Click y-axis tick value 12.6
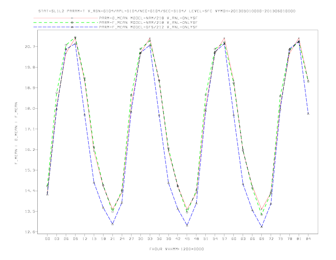 point(29,232)
